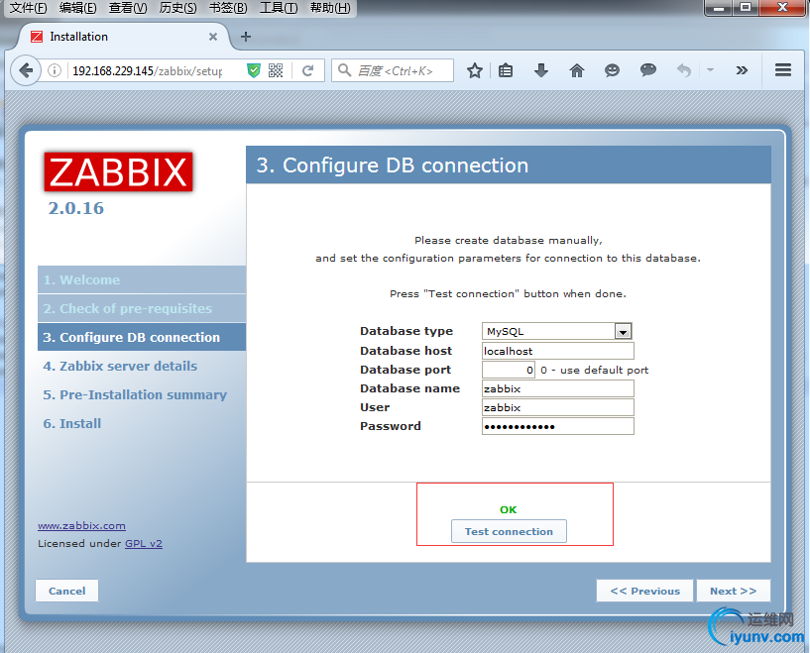Open the GPL v2 license link
This screenshot has width=810, height=653.
pyautogui.click(x=144, y=544)
